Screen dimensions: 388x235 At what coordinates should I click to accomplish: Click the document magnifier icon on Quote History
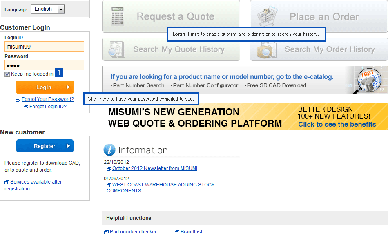[x=117, y=49]
